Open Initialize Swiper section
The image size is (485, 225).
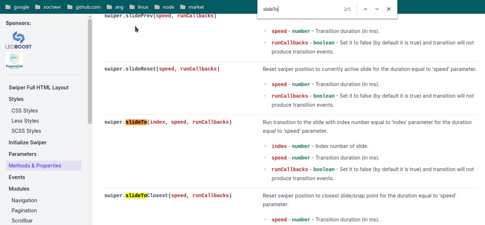(28, 142)
